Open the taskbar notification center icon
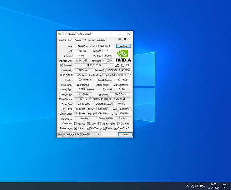Viewport: 231px width, 190px height. pyautogui.click(x=224, y=186)
